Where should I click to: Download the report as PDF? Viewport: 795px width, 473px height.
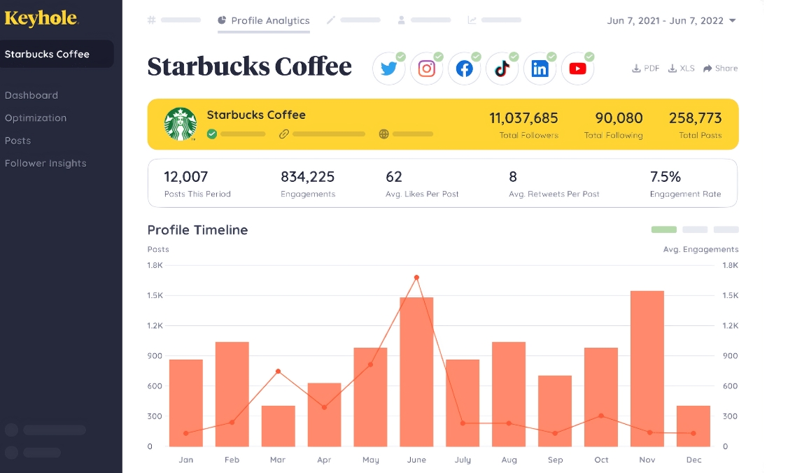(x=645, y=69)
